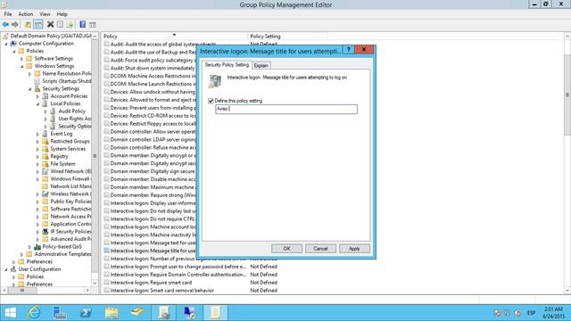Viewport: 571px width, 321px height.
Task: Go back using the blue Back arrow
Action: (5, 24)
